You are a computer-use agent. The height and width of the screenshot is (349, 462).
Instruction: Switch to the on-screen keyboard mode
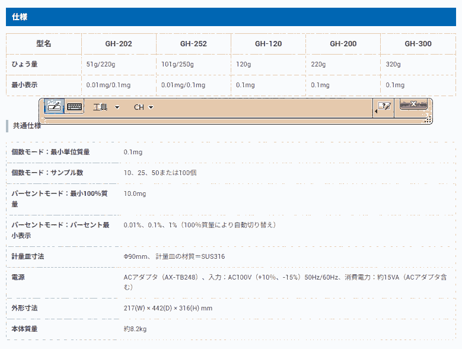(x=74, y=107)
